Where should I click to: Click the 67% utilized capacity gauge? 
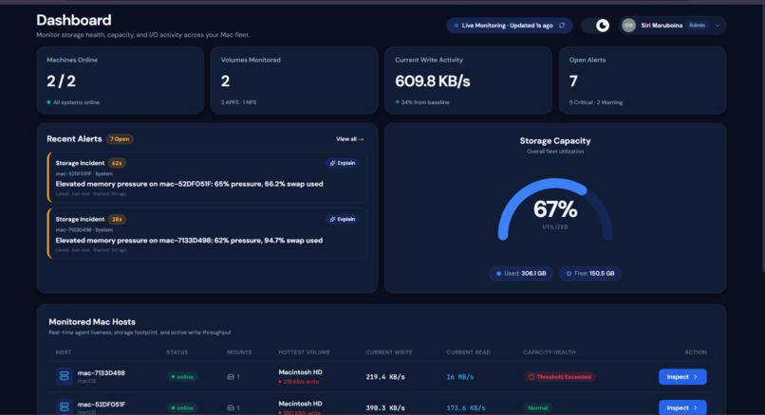tap(555, 209)
